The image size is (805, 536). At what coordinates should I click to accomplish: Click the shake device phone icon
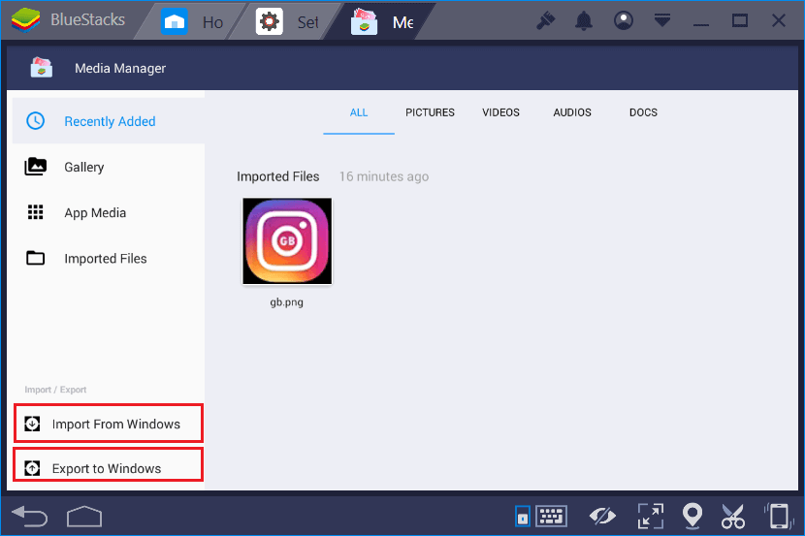[x=779, y=516]
